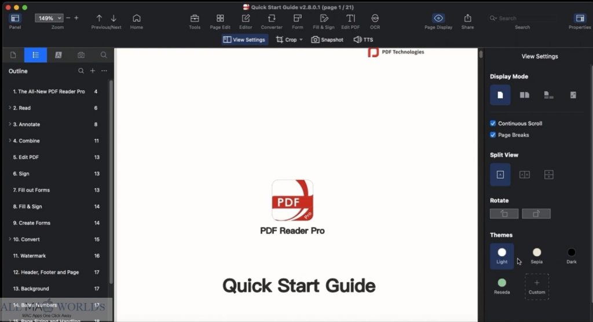Toggle the side Panel icon
Image resolution: width=593 pixels, height=322 pixels.
click(15, 18)
